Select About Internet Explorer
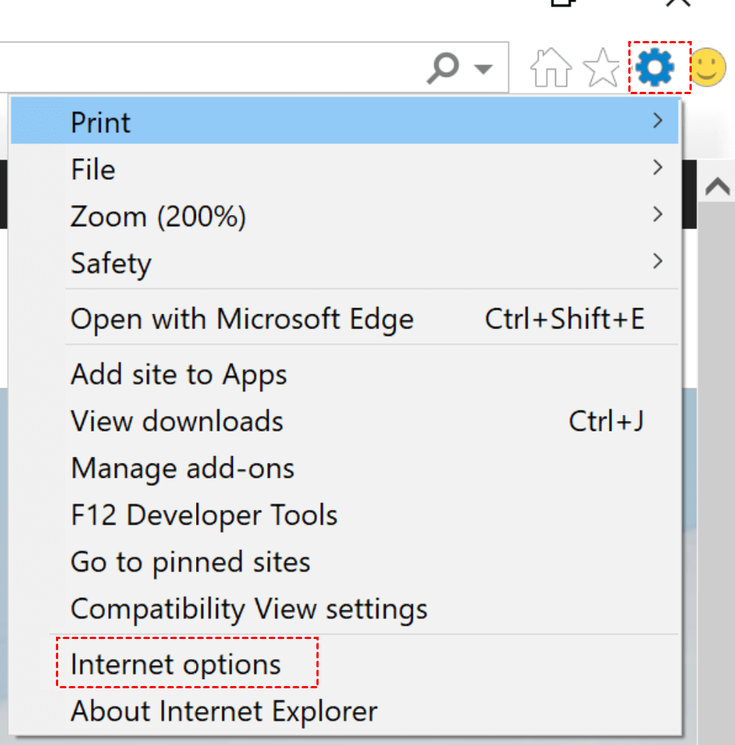This screenshot has width=735, height=745. (224, 711)
